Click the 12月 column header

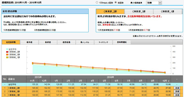(44, 81)
